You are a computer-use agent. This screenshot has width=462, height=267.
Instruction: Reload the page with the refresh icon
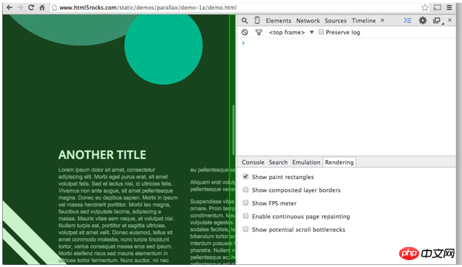[x=31, y=8]
